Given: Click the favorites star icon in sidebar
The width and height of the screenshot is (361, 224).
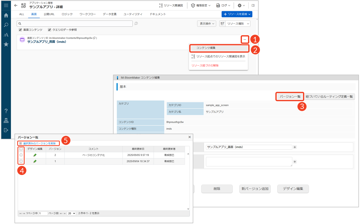Looking at the screenshot, I should 6,44.
